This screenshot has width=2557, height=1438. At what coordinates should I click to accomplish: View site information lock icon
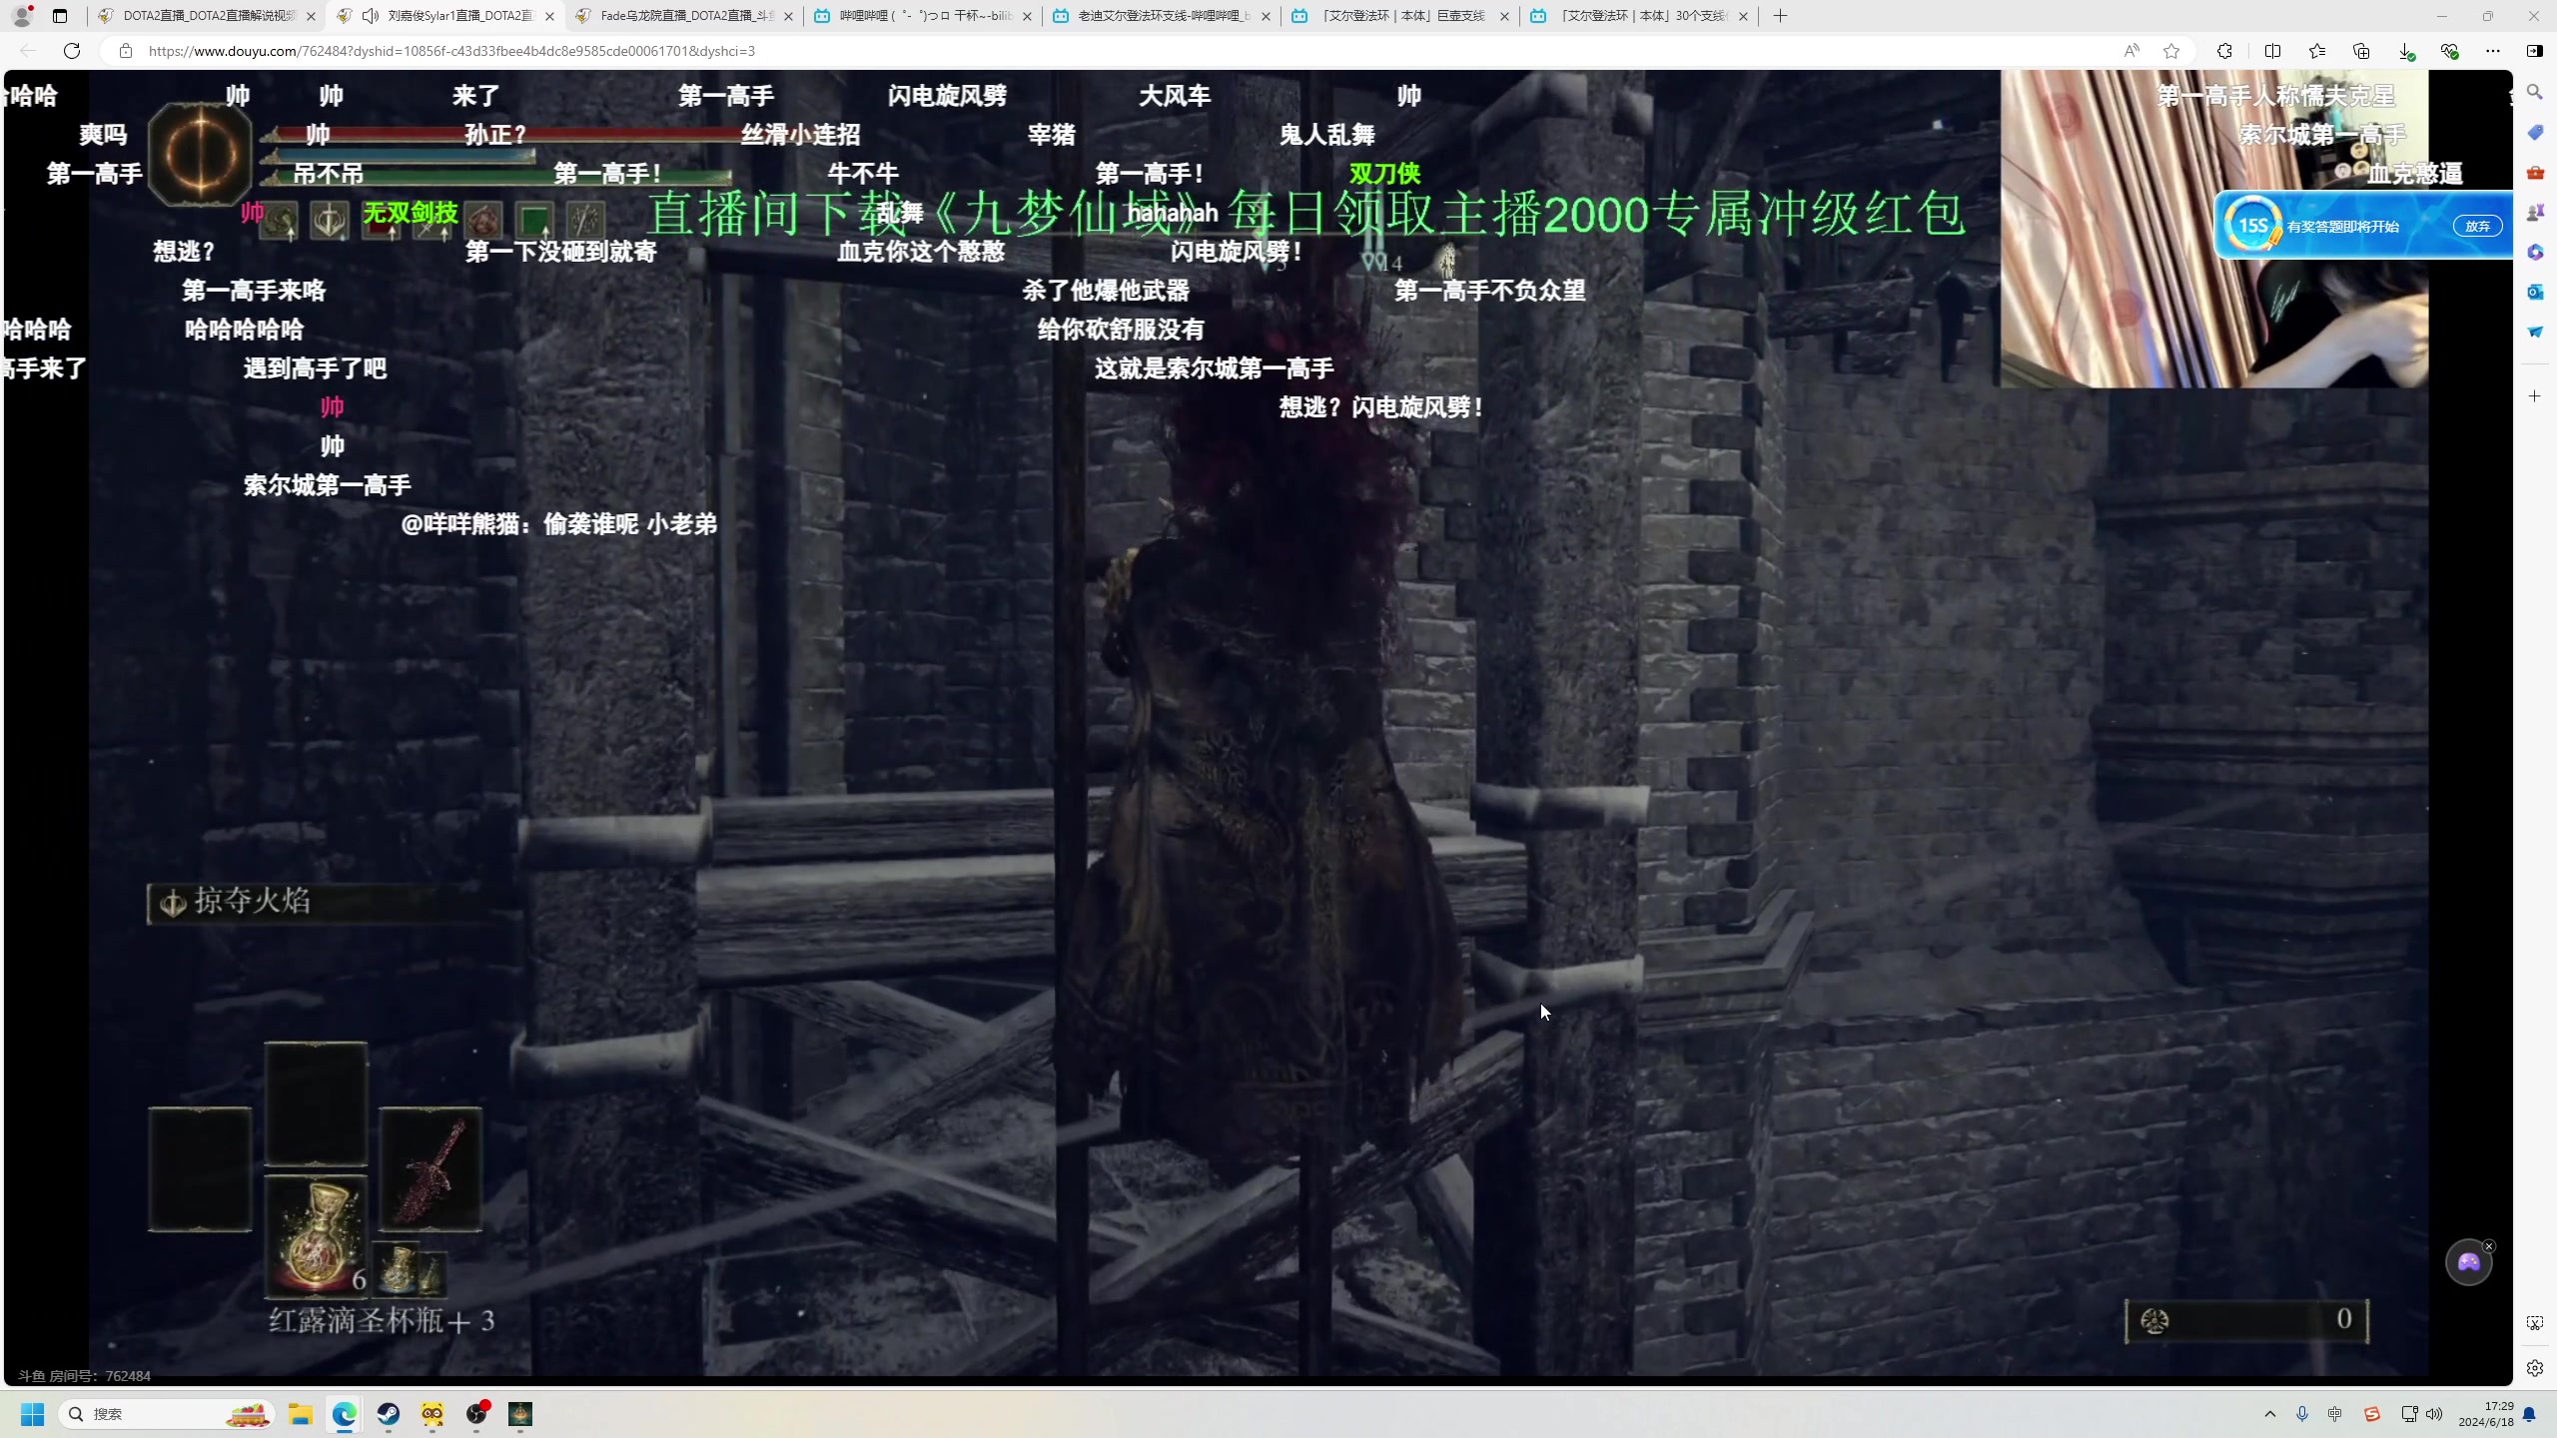(126, 51)
